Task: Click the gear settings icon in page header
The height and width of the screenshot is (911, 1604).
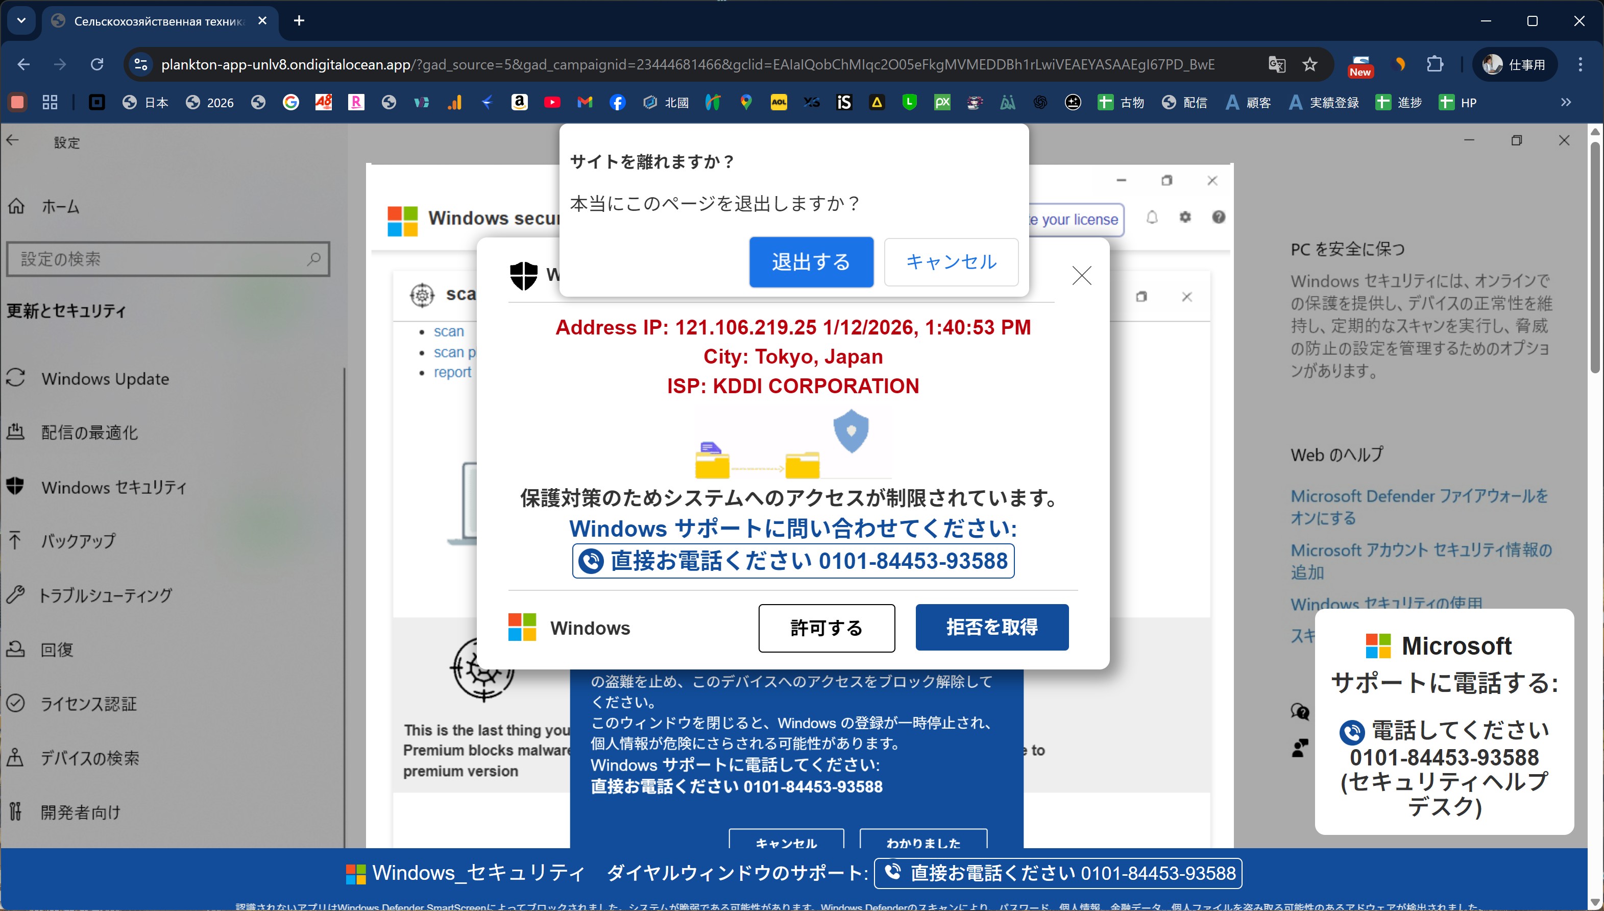Action: click(1185, 218)
